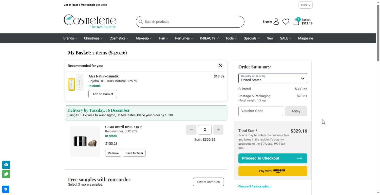This screenshot has width=380, height=195.
Task: Click the Amazon logo on the pay button
Action: click(x=279, y=171)
